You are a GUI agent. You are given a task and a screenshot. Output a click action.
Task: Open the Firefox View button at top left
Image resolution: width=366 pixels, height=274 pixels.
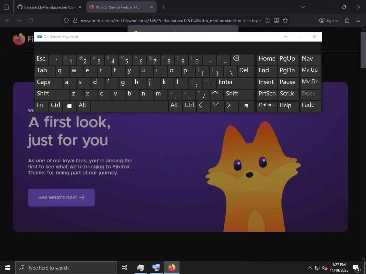click(x=7, y=7)
